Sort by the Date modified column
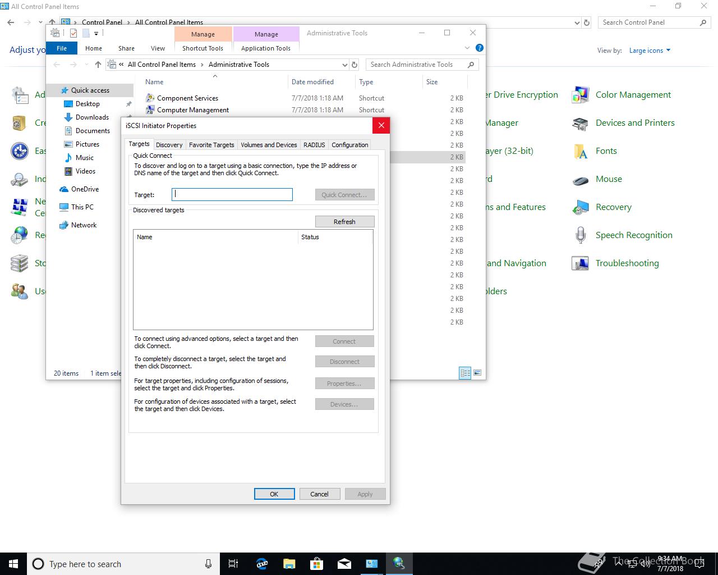The image size is (718, 575). [321, 82]
